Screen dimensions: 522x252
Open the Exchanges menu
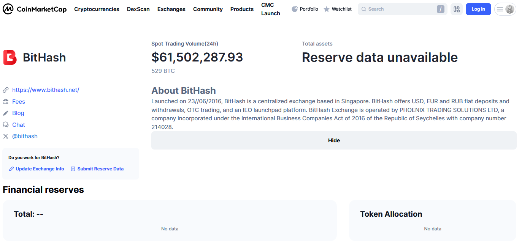[x=171, y=9]
